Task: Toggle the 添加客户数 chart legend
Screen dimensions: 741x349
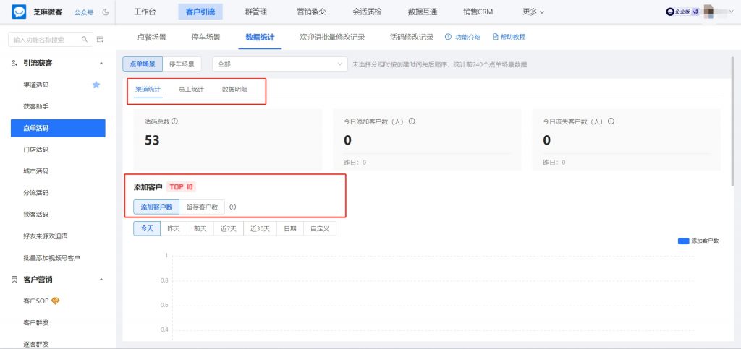Action: tap(698, 241)
